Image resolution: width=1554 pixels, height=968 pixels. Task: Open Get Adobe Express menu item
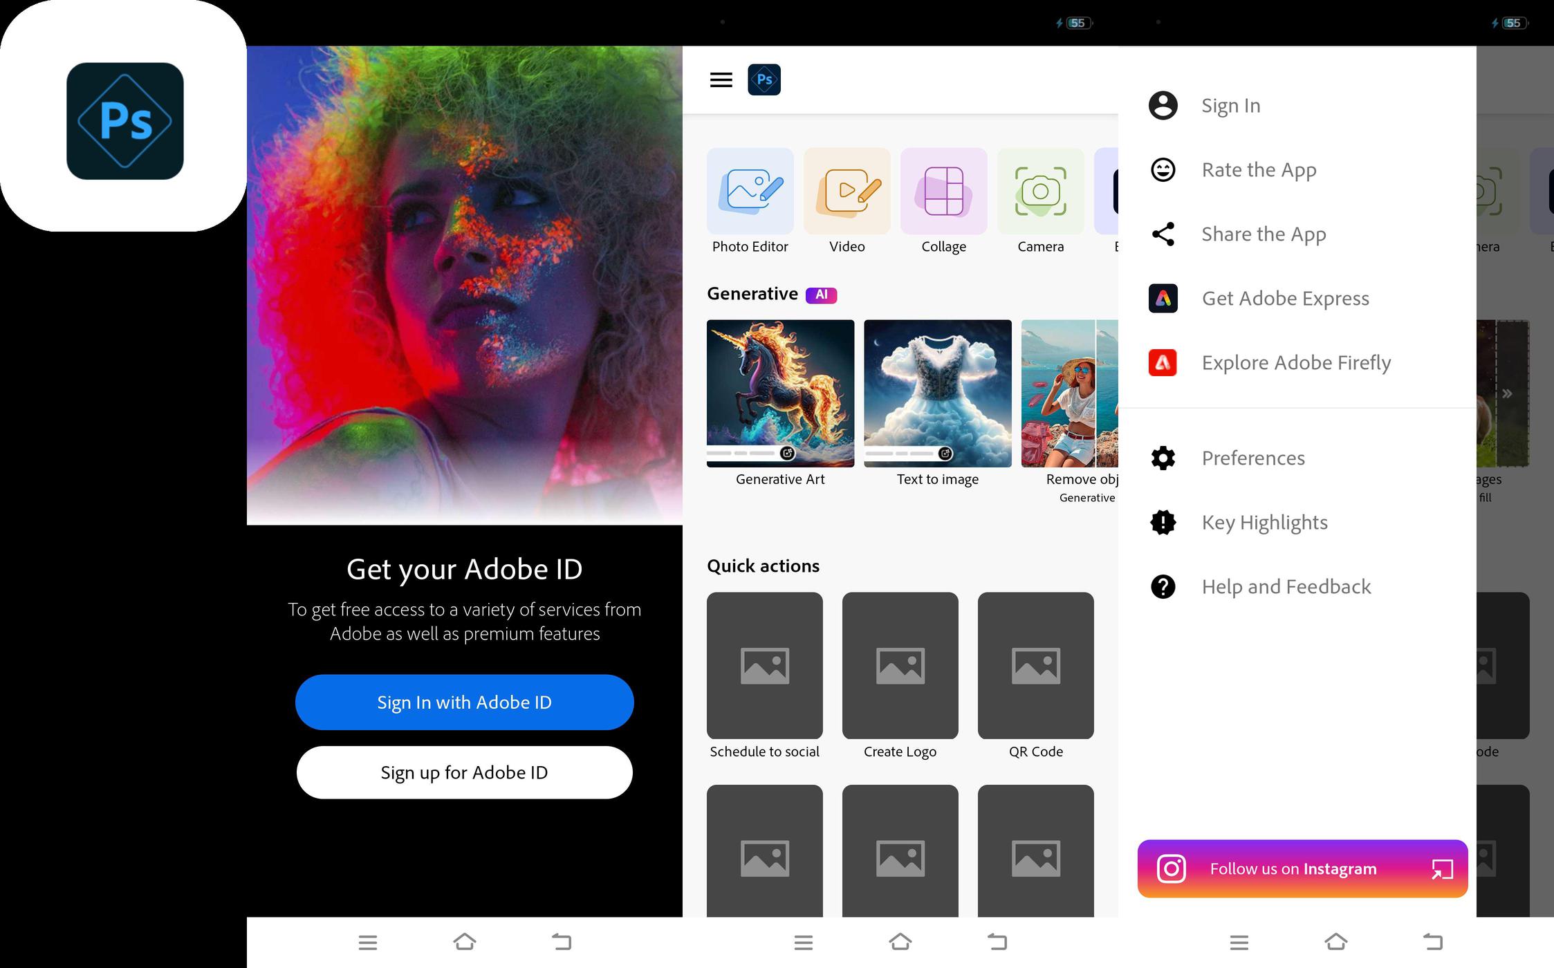coord(1284,299)
